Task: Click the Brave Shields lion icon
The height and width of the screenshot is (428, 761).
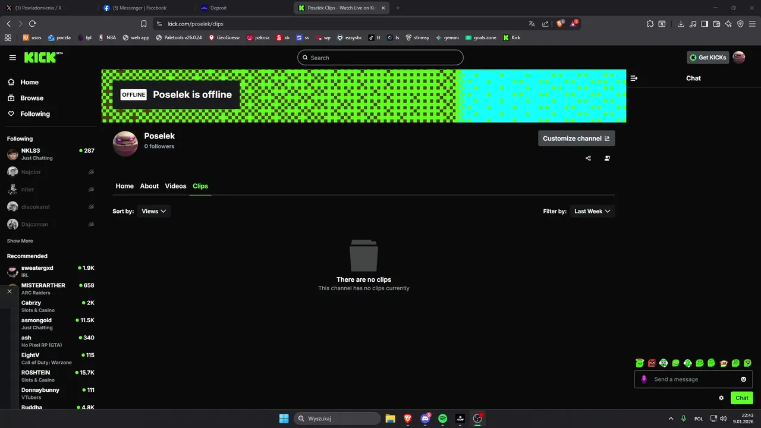Action: (x=560, y=24)
